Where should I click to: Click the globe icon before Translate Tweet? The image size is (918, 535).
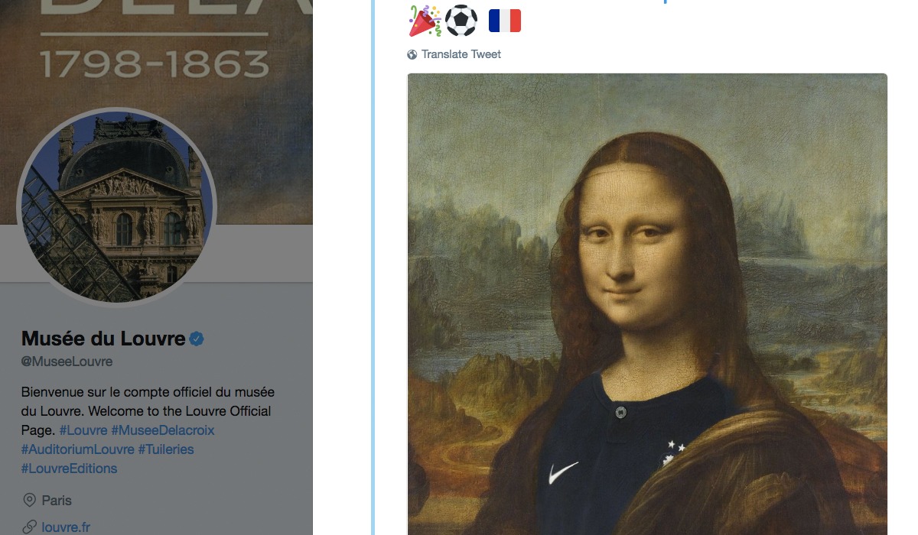[x=412, y=54]
